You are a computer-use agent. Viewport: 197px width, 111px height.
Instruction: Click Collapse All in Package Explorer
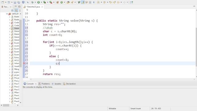13,10
